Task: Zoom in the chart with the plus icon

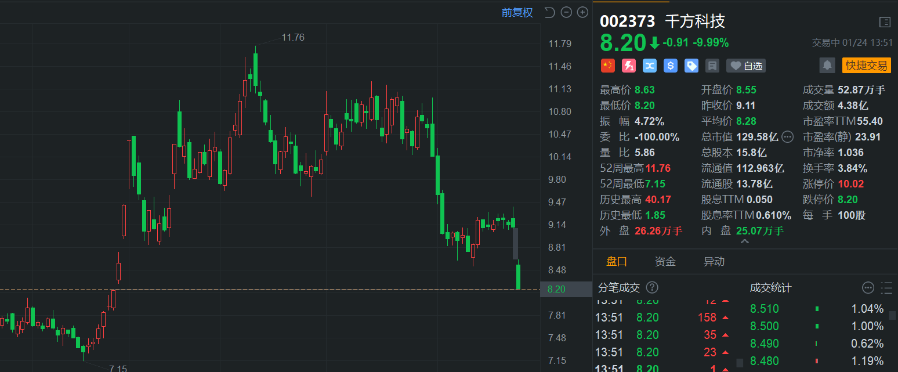Action: (582, 12)
